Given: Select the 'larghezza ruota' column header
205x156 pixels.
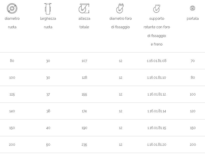Looking at the screenshot, I should coord(48,23).
